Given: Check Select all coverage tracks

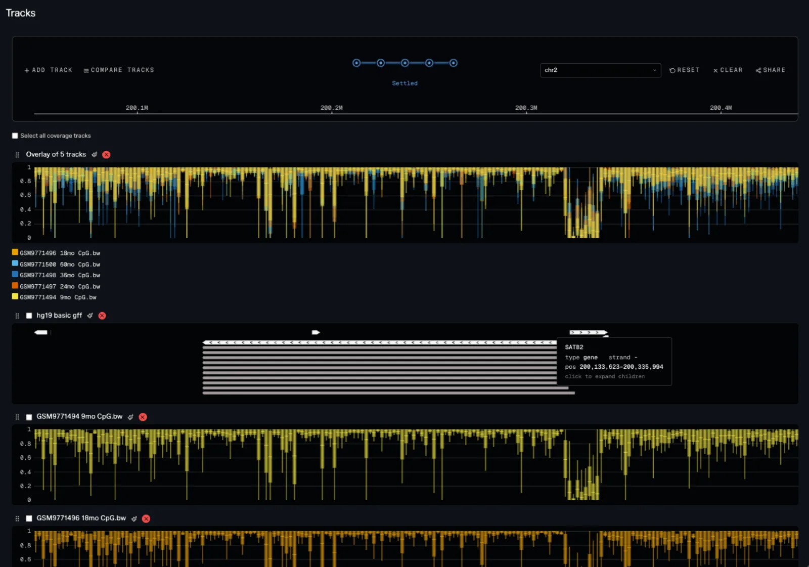Looking at the screenshot, I should click(x=15, y=136).
